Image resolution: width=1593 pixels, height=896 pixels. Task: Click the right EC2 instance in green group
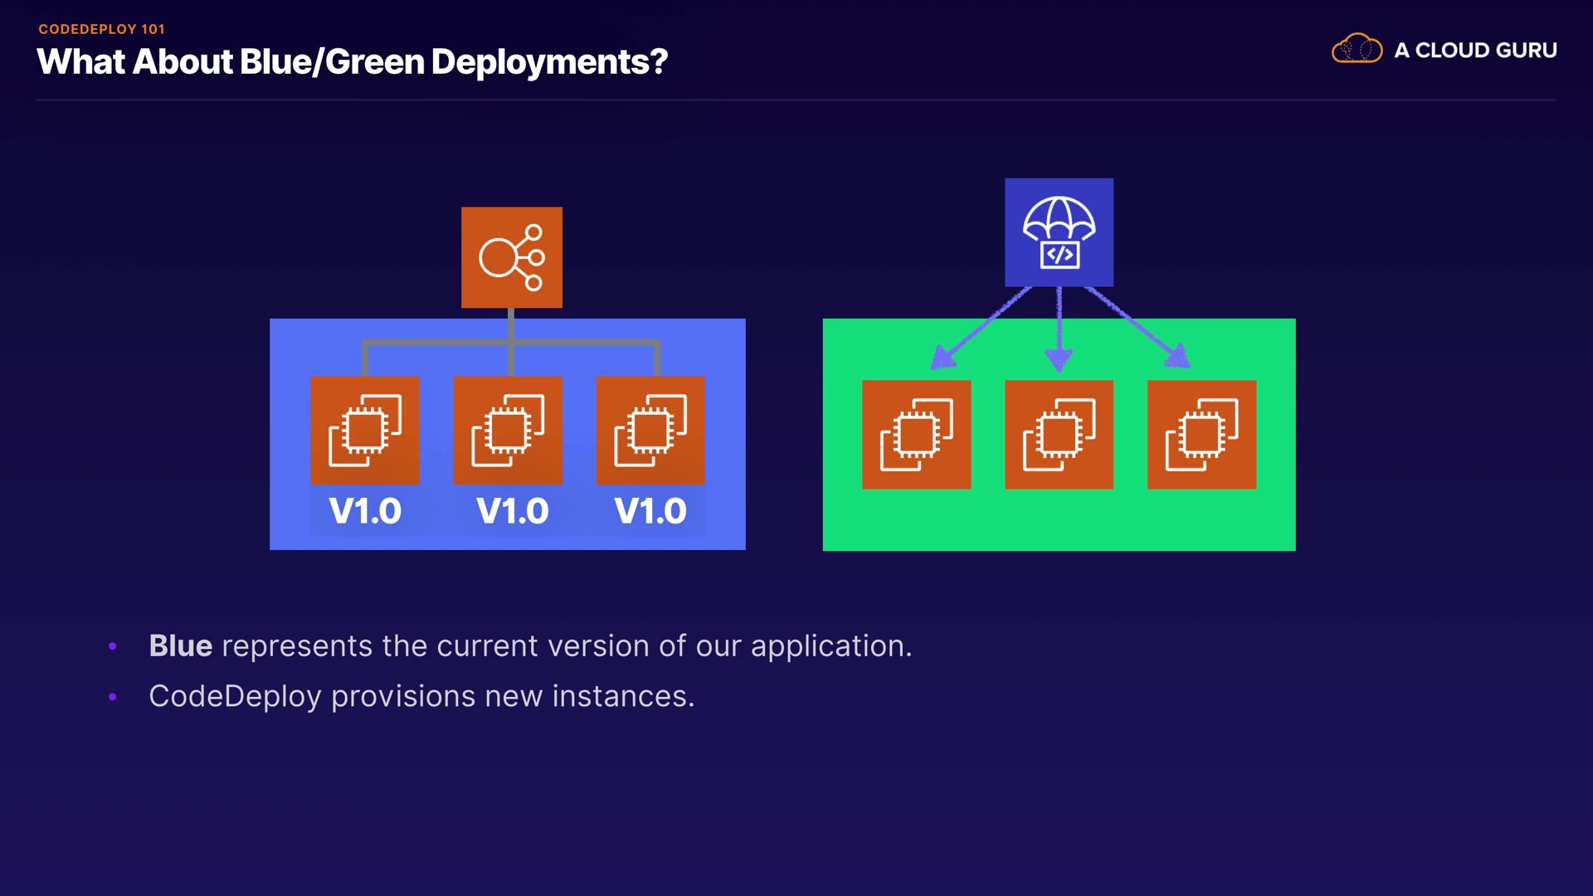[x=1201, y=435]
